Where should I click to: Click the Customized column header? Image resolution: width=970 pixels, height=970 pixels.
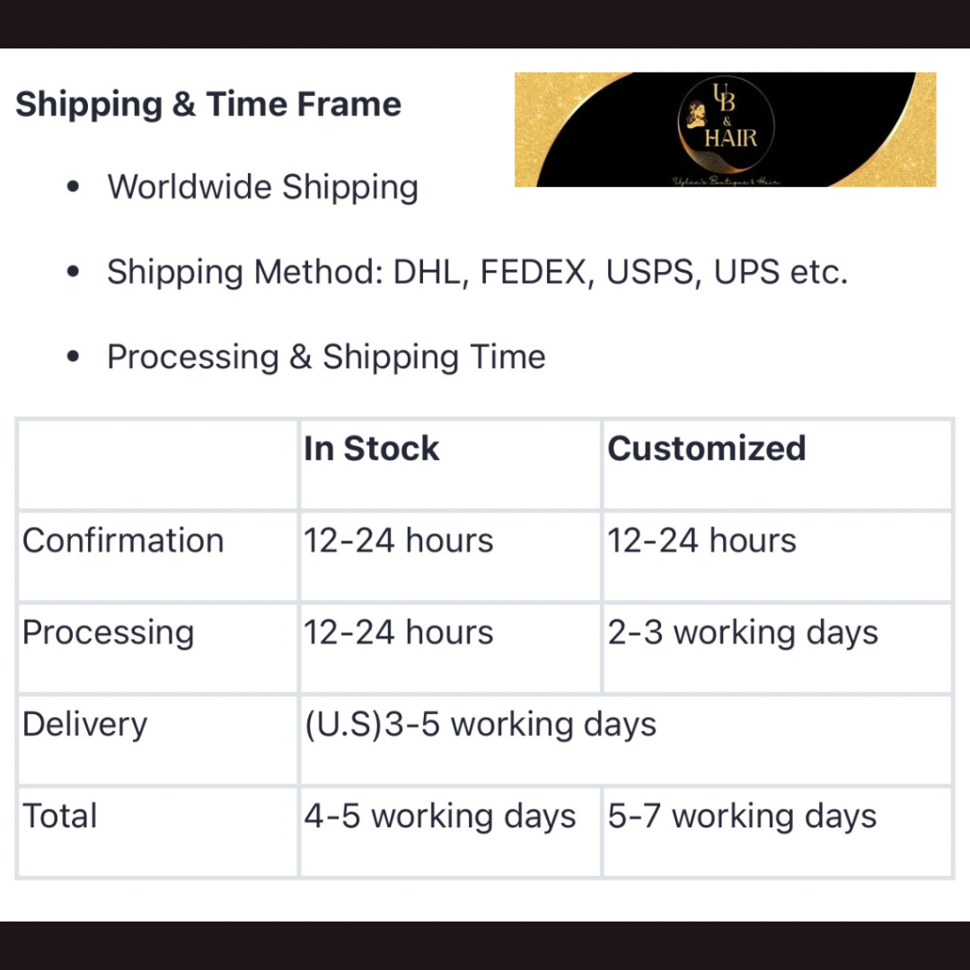(707, 448)
